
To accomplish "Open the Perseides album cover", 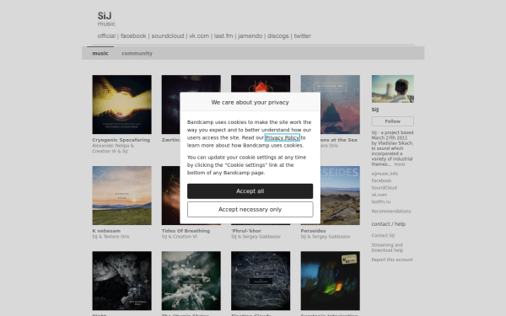I will point(340,195).
